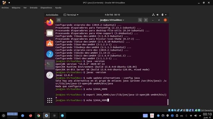Open the terminal hamburger menu
The width and height of the screenshot is (213, 119).
pyautogui.click(x=146, y=20)
